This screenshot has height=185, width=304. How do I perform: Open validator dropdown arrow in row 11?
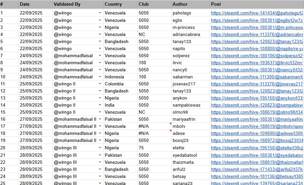click(100, 84)
